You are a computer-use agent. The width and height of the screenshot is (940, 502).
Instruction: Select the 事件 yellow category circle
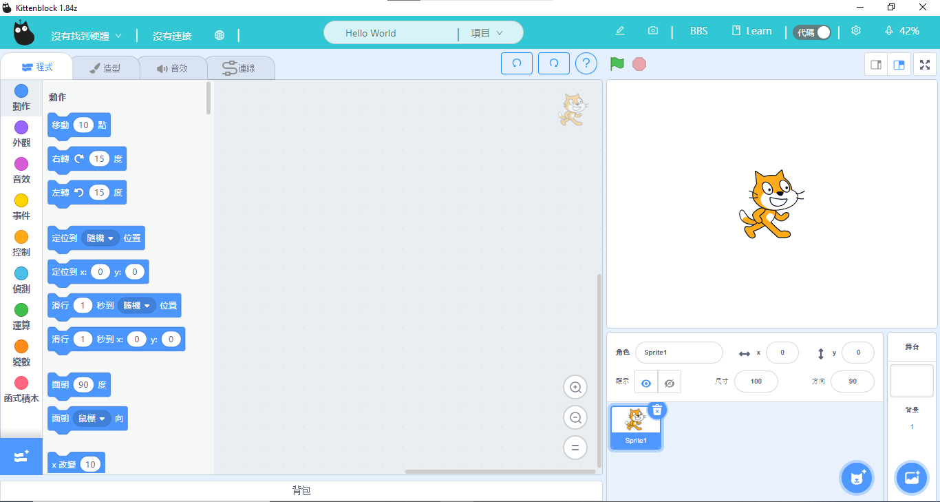(21, 200)
